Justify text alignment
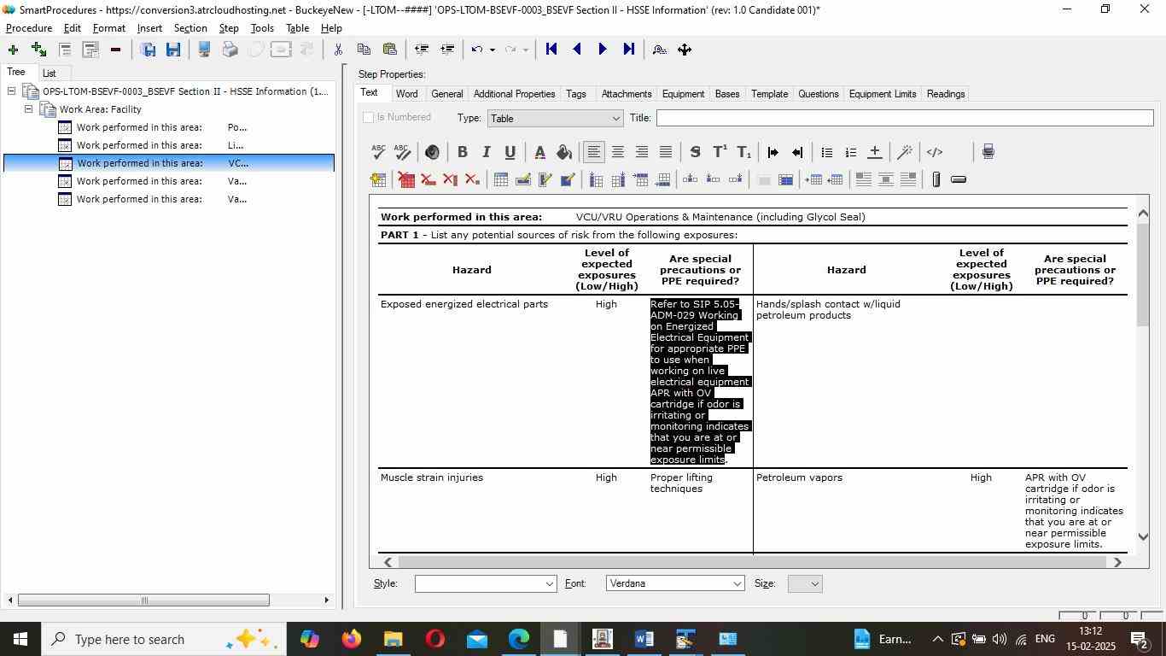This screenshot has width=1166, height=656. [x=665, y=152]
